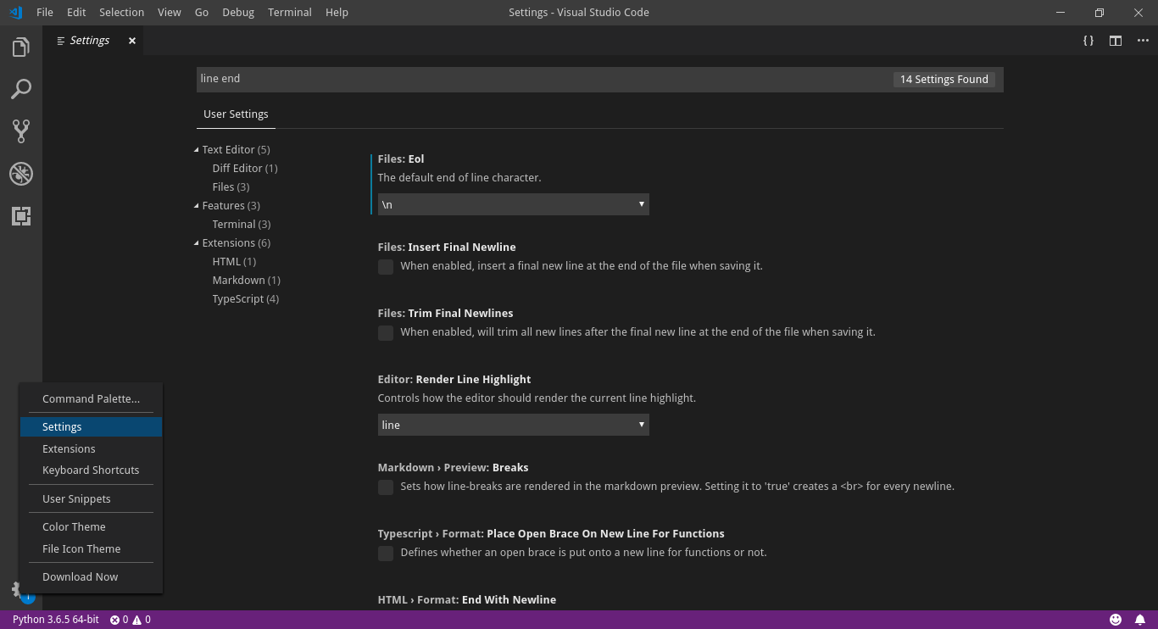This screenshot has height=629, width=1158.
Task: Enable Place Open Brace On New Line checkbox
Action: click(x=386, y=554)
